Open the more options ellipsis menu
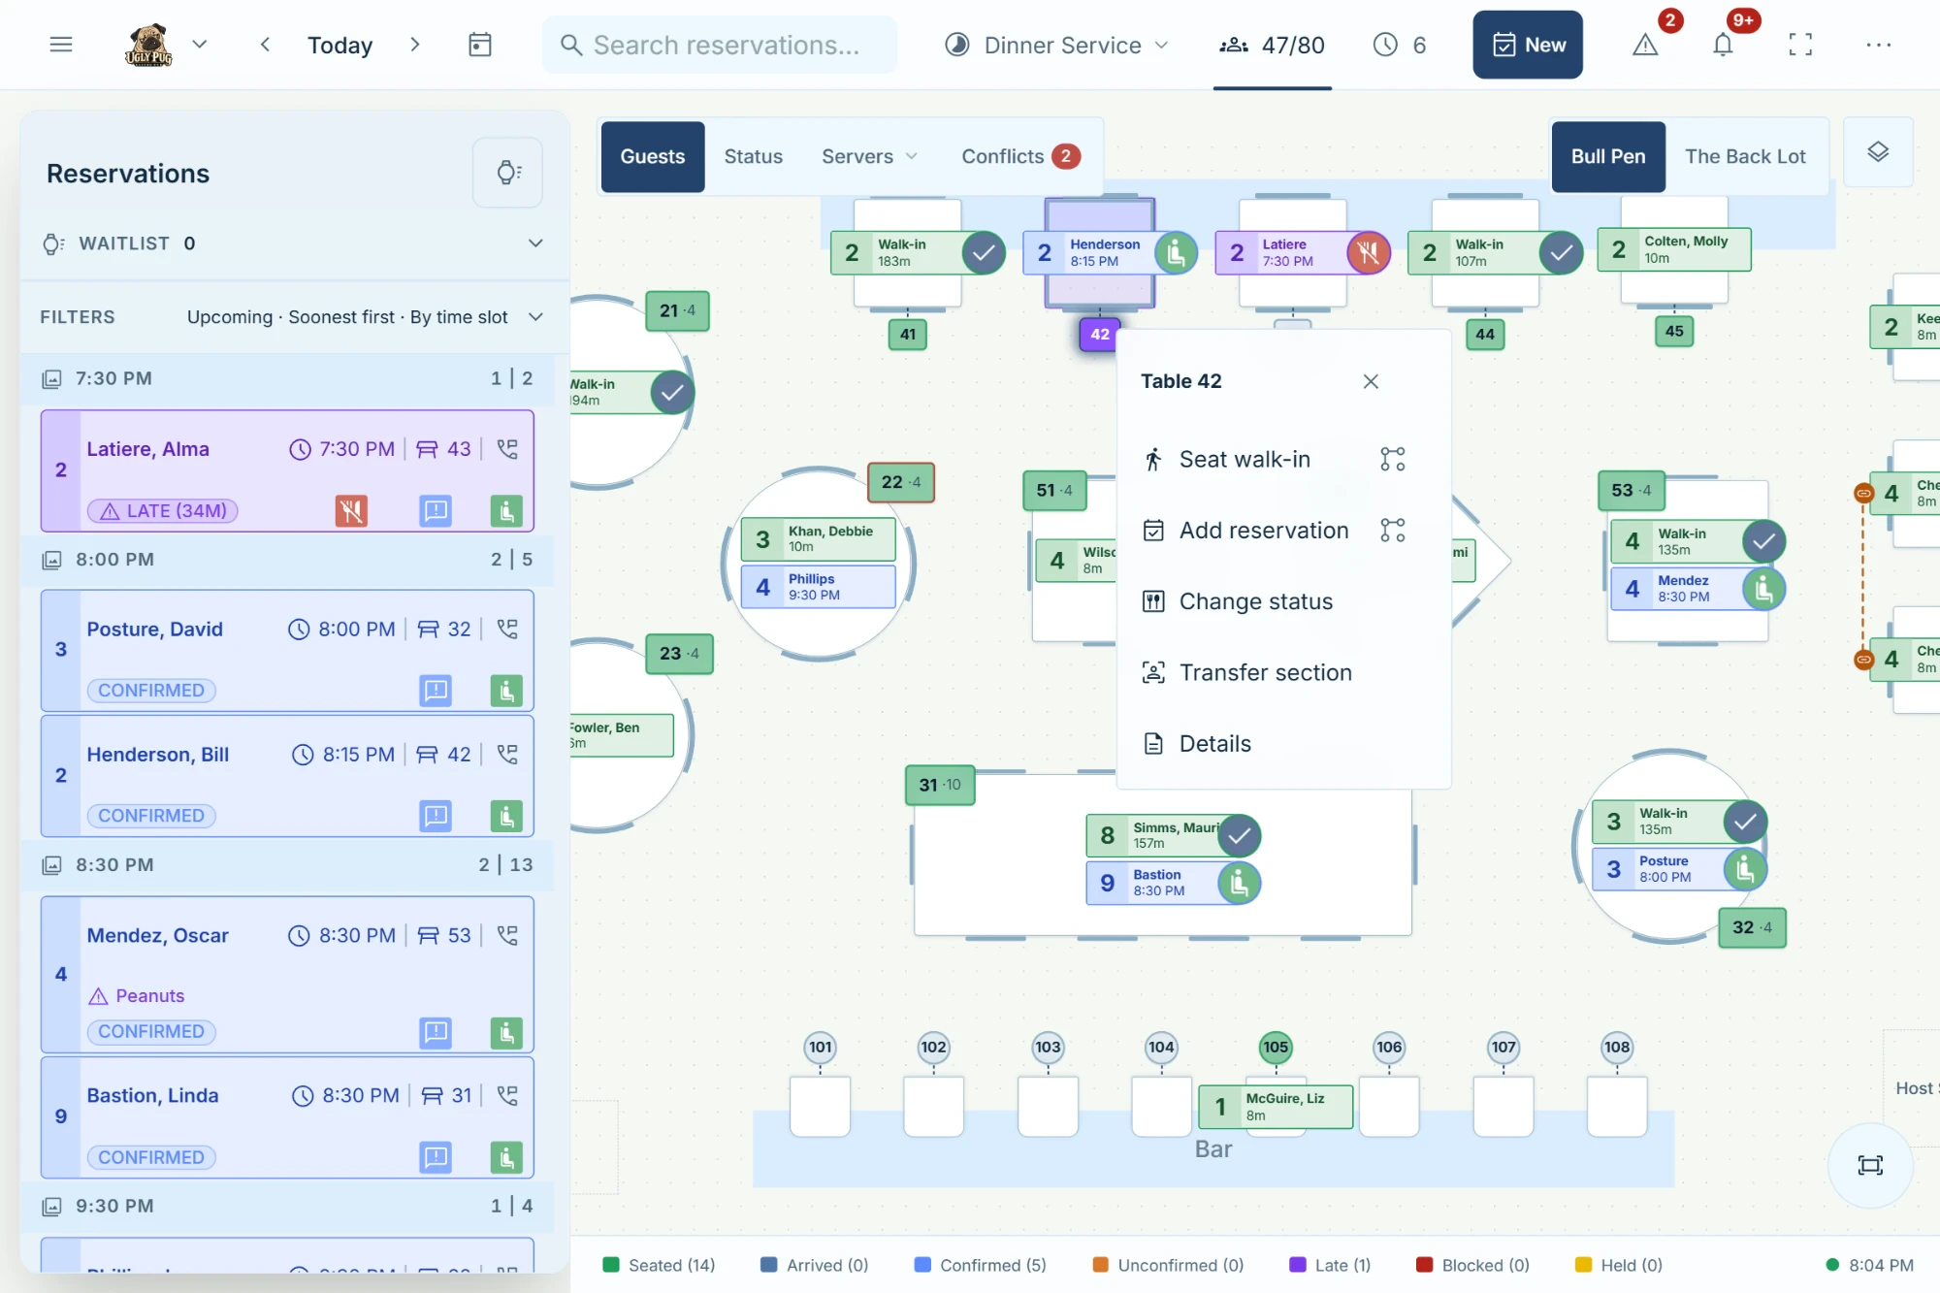This screenshot has height=1293, width=1940. (x=1878, y=45)
